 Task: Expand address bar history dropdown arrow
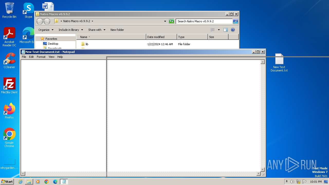pos(165,21)
